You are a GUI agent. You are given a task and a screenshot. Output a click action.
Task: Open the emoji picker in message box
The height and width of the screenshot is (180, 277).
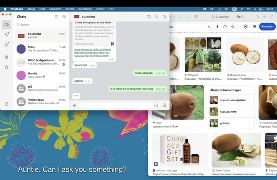click(x=156, y=105)
